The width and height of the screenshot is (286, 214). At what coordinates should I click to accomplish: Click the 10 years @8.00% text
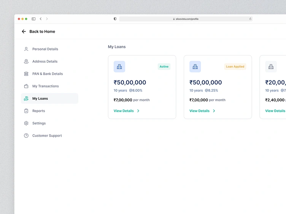pyautogui.click(x=128, y=90)
